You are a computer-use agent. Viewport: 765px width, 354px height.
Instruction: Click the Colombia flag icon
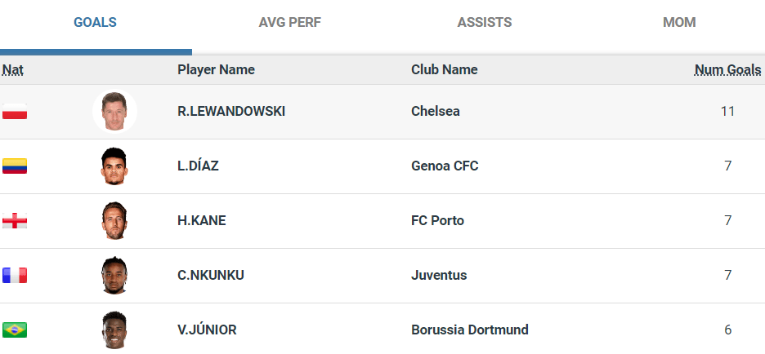[x=15, y=166]
